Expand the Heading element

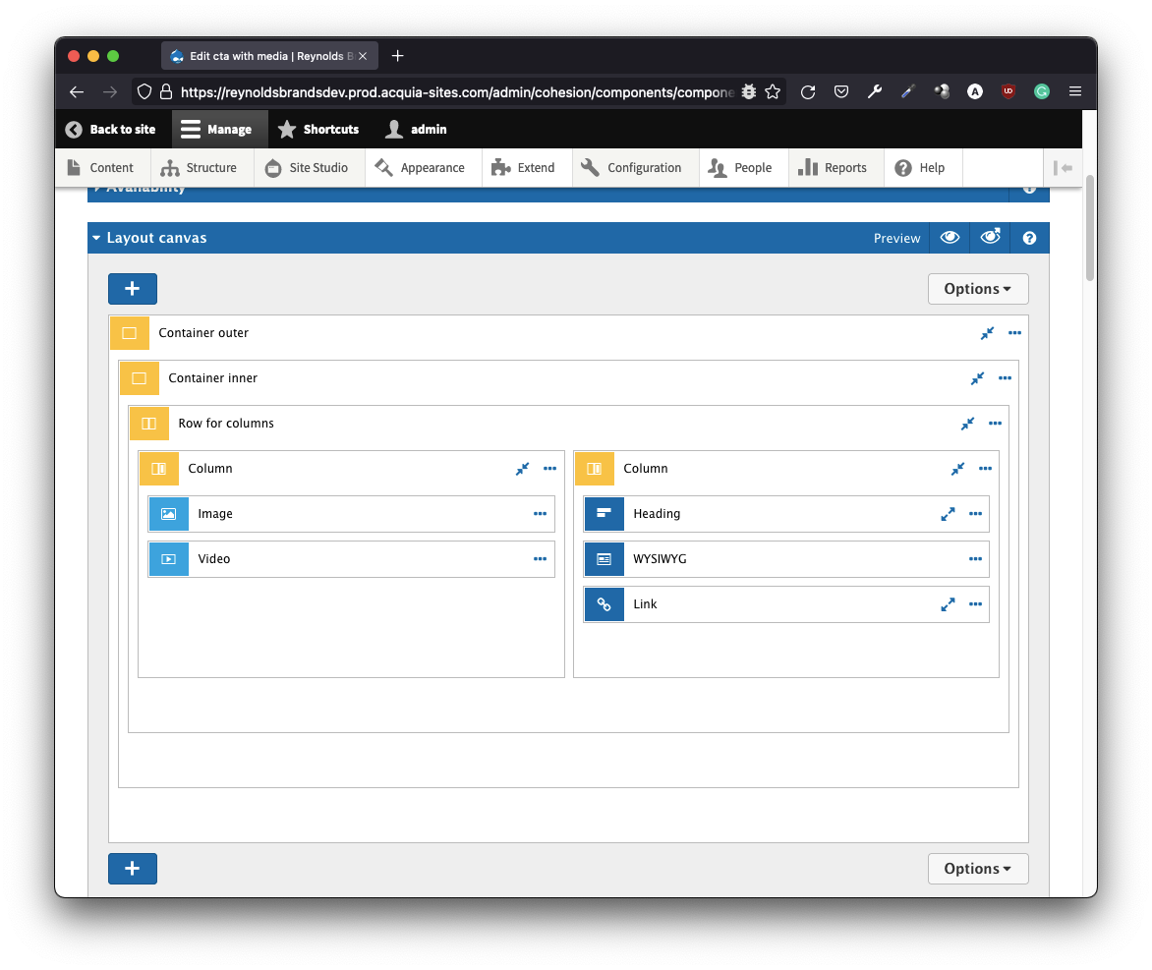948,514
